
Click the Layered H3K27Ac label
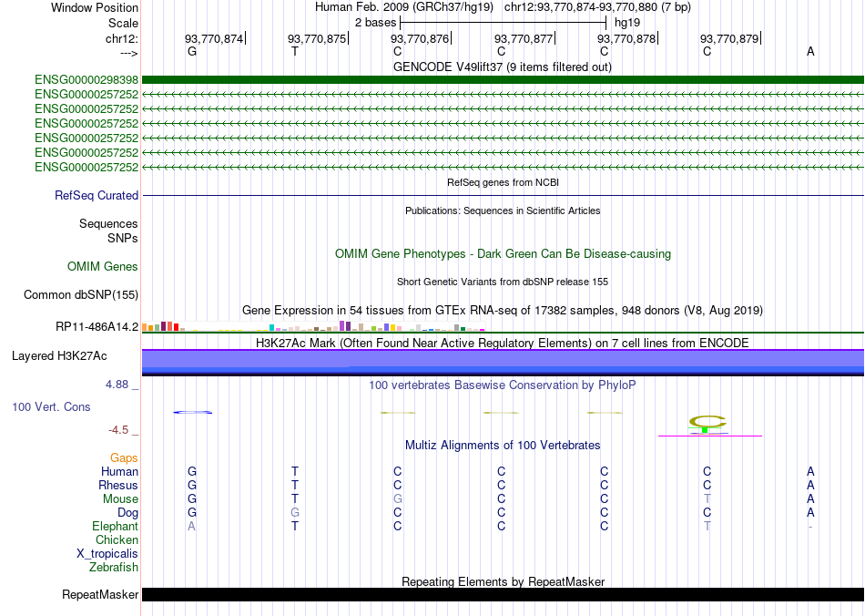tap(59, 356)
